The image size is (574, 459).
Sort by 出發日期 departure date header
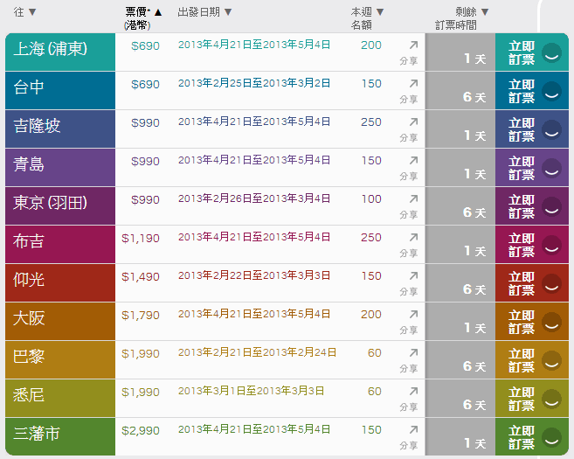coord(204,12)
